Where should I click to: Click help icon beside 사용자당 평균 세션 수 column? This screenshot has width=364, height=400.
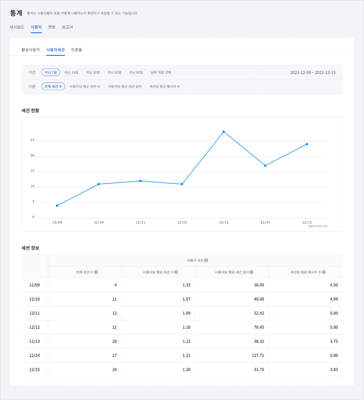point(176,272)
